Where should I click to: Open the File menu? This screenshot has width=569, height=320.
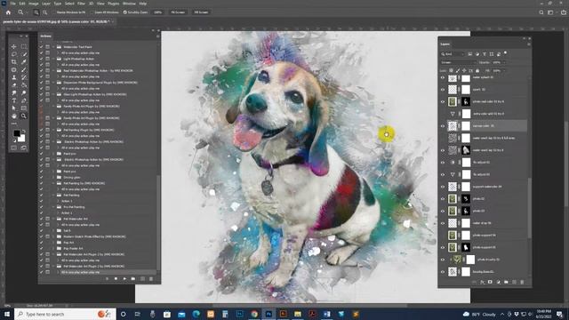pyautogui.click(x=12, y=4)
